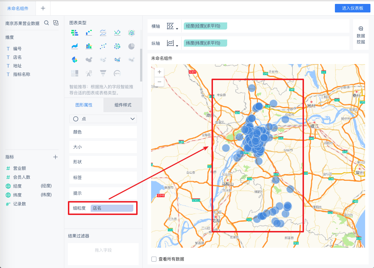Zoom in the map with plus button
Image resolution: width=374 pixels, height=268 pixels.
point(159,72)
